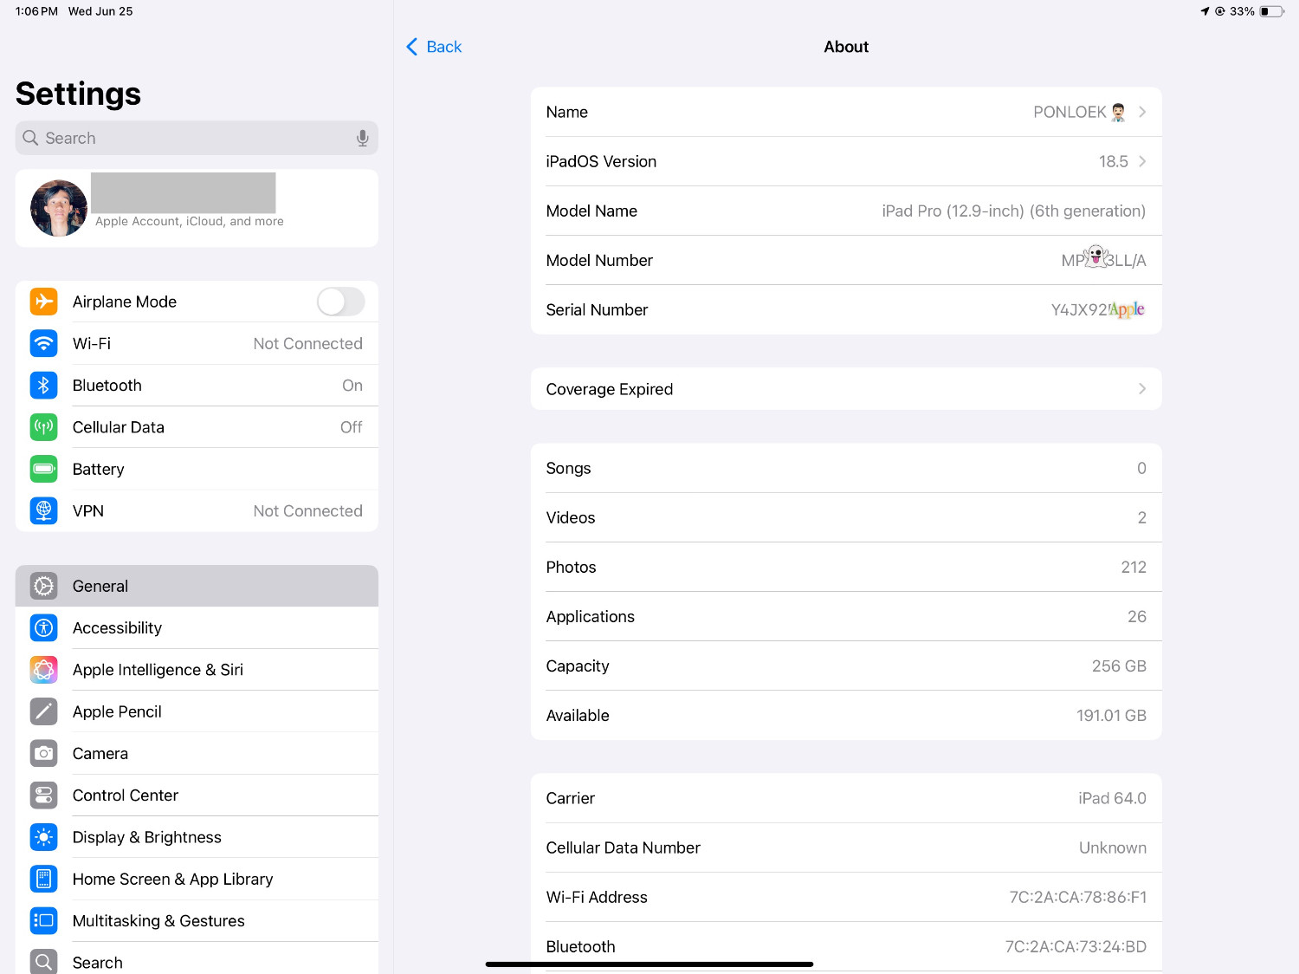The height and width of the screenshot is (974, 1299).
Task: Open the Coverage Expired chevron
Action: pos(1142,389)
